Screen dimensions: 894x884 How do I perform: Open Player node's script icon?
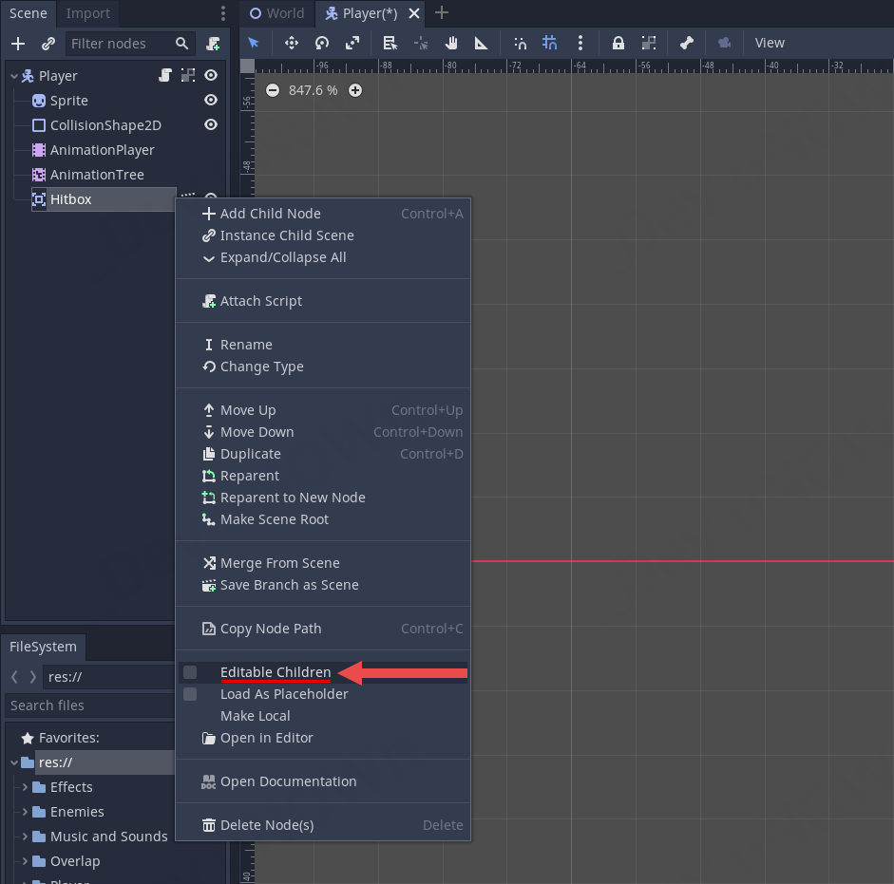pyautogui.click(x=164, y=75)
